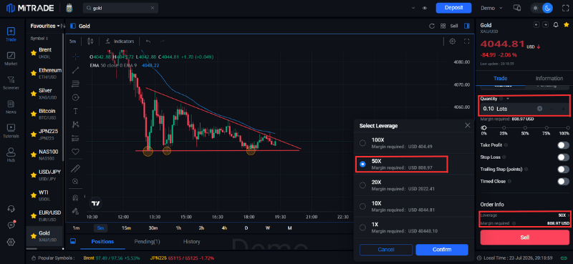This screenshot has height=264, width=573.
Task: Open the Screener sidebar icon
Action: pyautogui.click(x=11, y=83)
